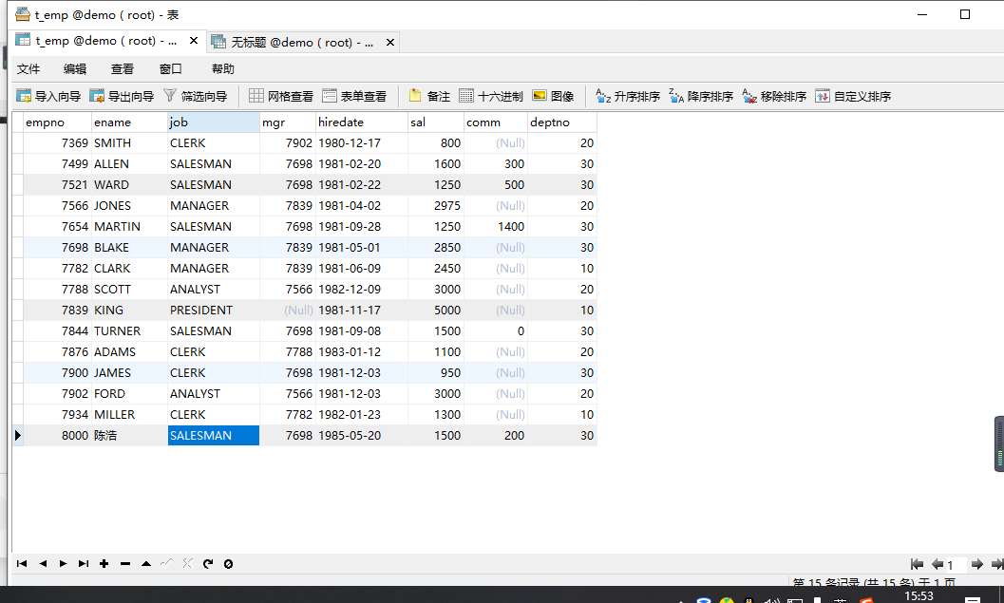Switch to Form View (表单查看)
Viewport: 1004px width, 603px height.
pyautogui.click(x=354, y=96)
